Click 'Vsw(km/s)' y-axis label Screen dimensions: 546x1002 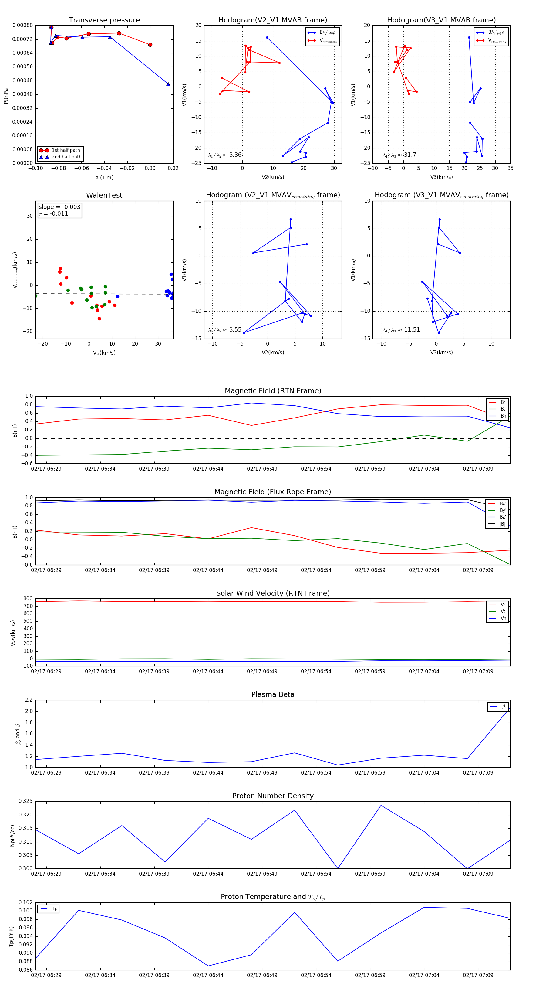[x=12, y=632]
